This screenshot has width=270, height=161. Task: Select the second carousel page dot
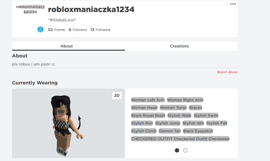pyautogui.click(x=185, y=150)
